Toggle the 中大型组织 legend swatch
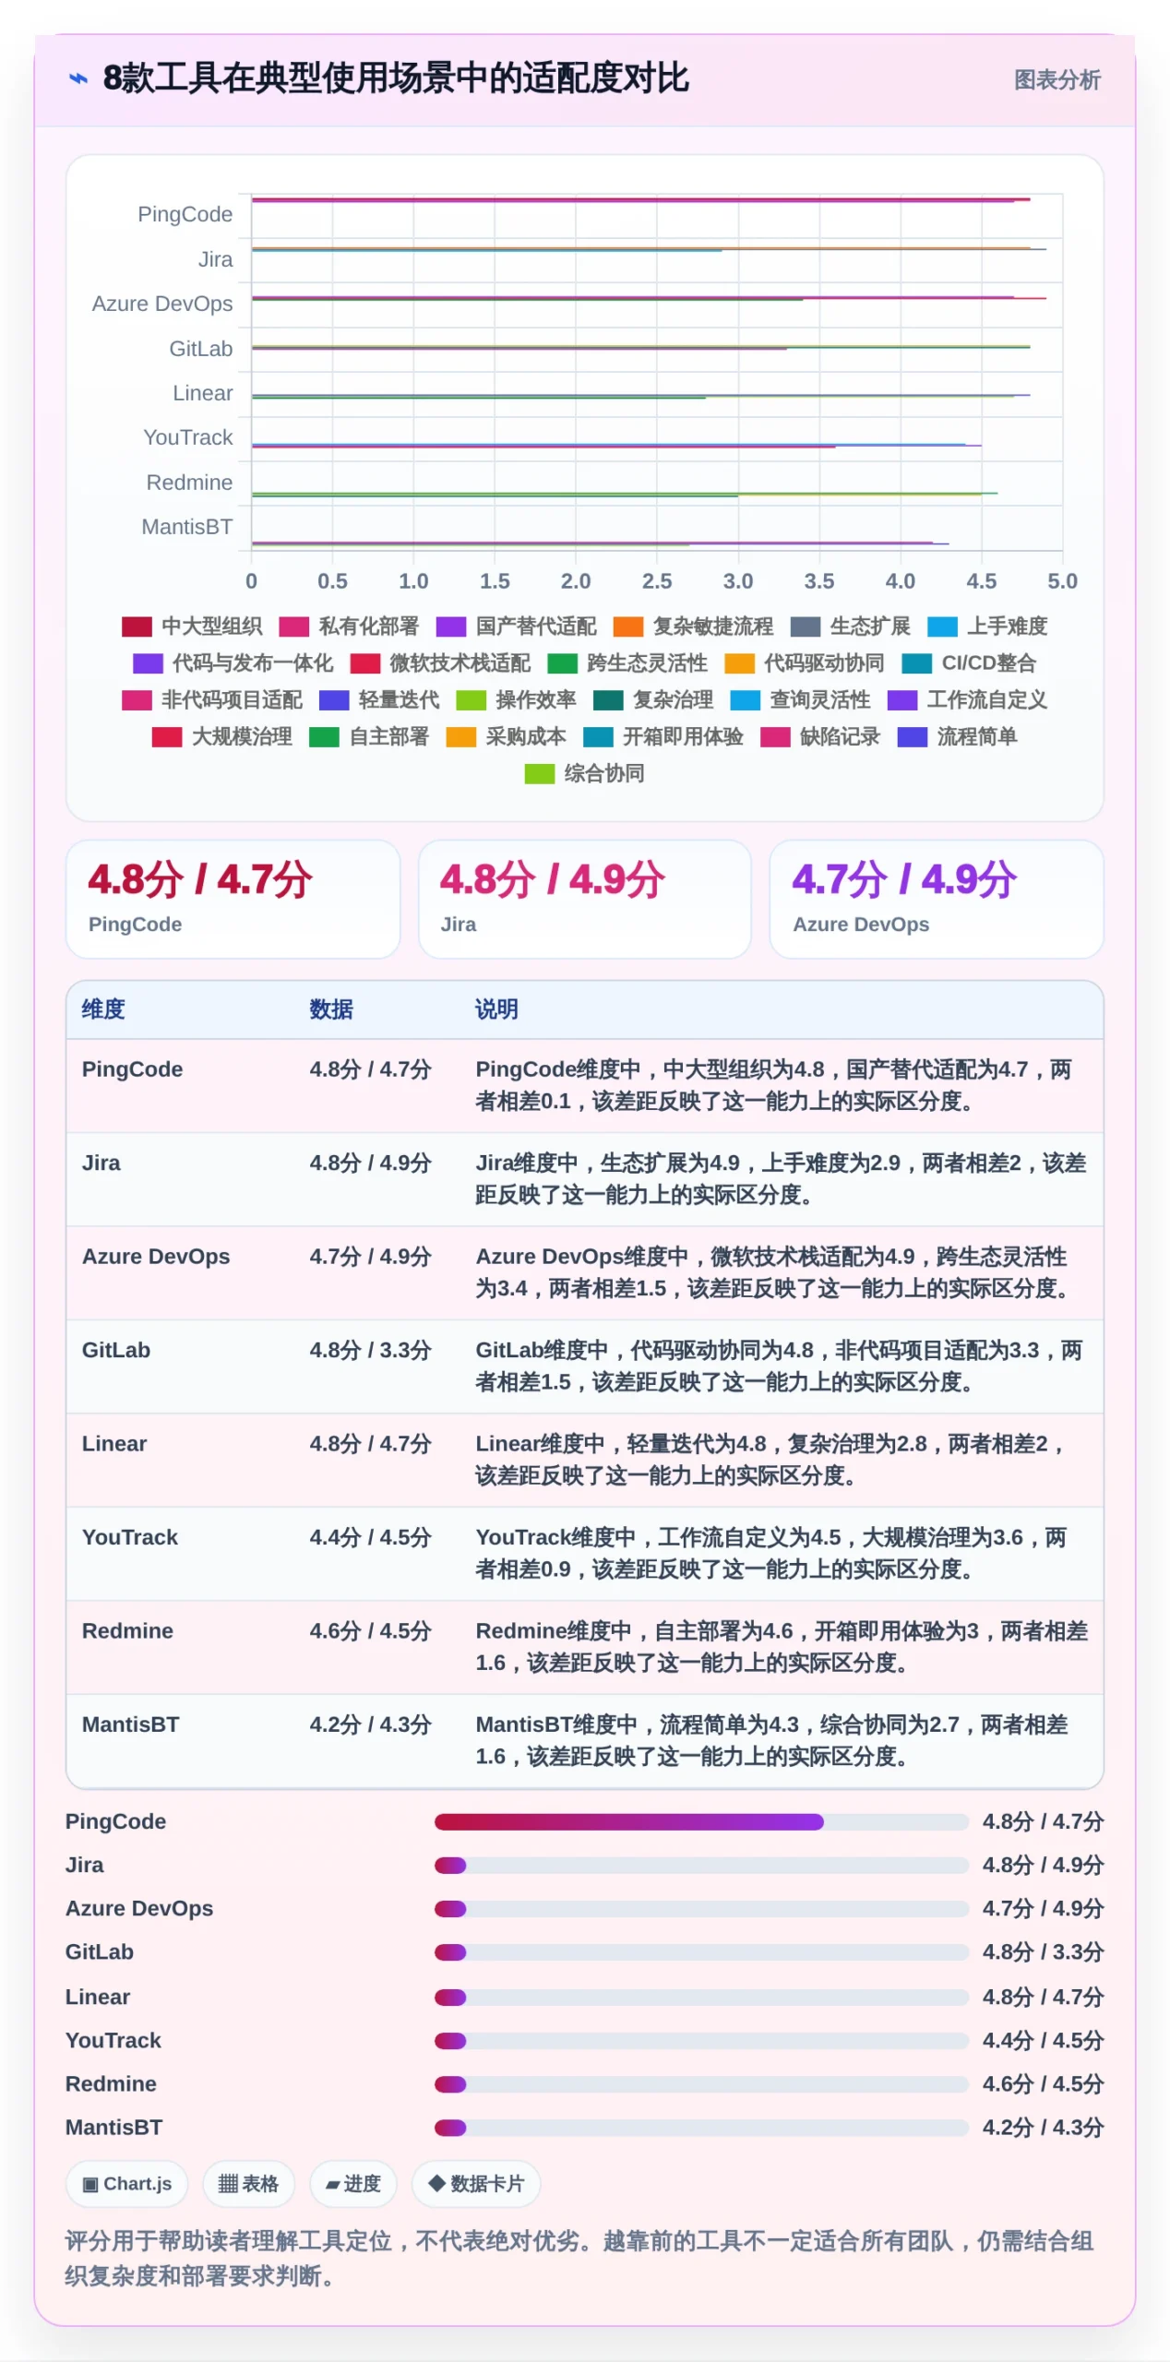 pyautogui.click(x=137, y=626)
